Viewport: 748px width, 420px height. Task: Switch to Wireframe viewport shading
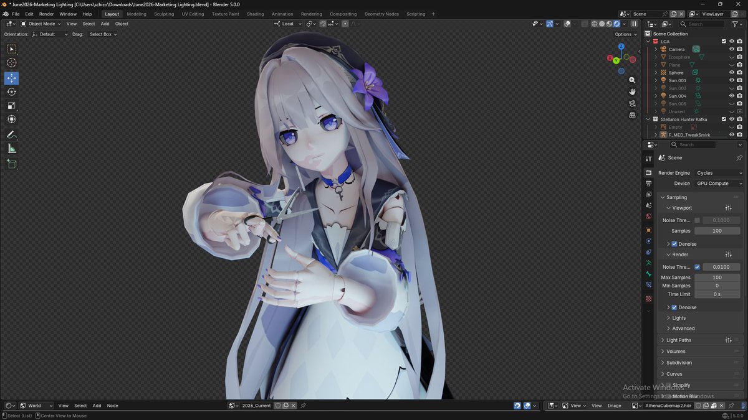(x=595, y=24)
